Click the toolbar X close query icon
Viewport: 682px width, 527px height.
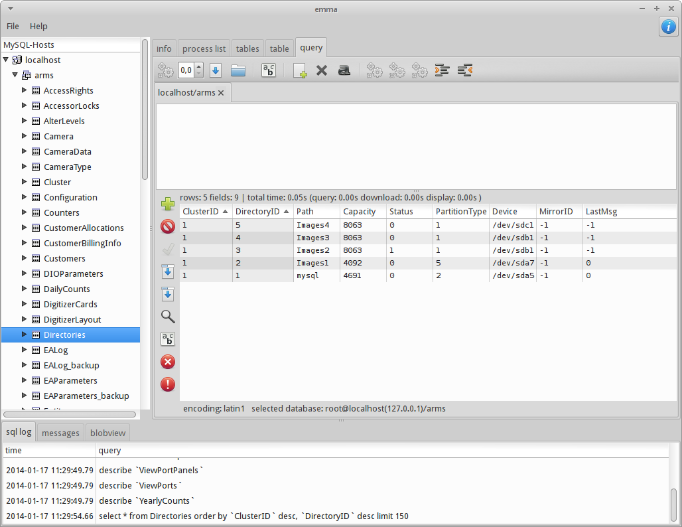(321, 70)
